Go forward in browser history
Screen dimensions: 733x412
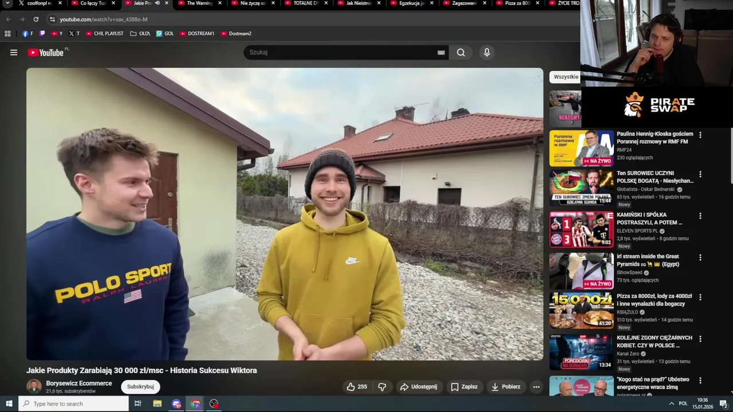coord(22,19)
